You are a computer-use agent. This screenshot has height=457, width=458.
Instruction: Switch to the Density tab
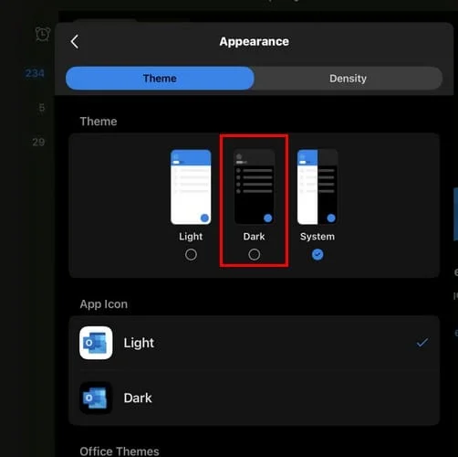coord(348,79)
